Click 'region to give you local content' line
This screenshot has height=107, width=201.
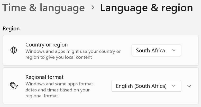point(59,57)
